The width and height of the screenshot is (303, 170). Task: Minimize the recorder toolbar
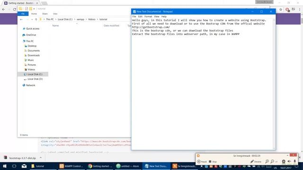287,155
